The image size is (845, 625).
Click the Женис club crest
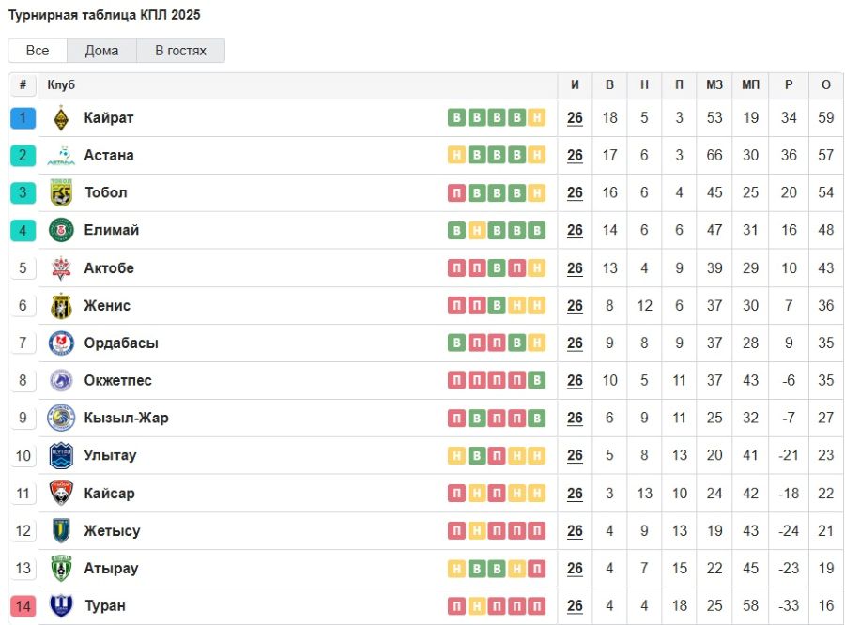coord(61,306)
